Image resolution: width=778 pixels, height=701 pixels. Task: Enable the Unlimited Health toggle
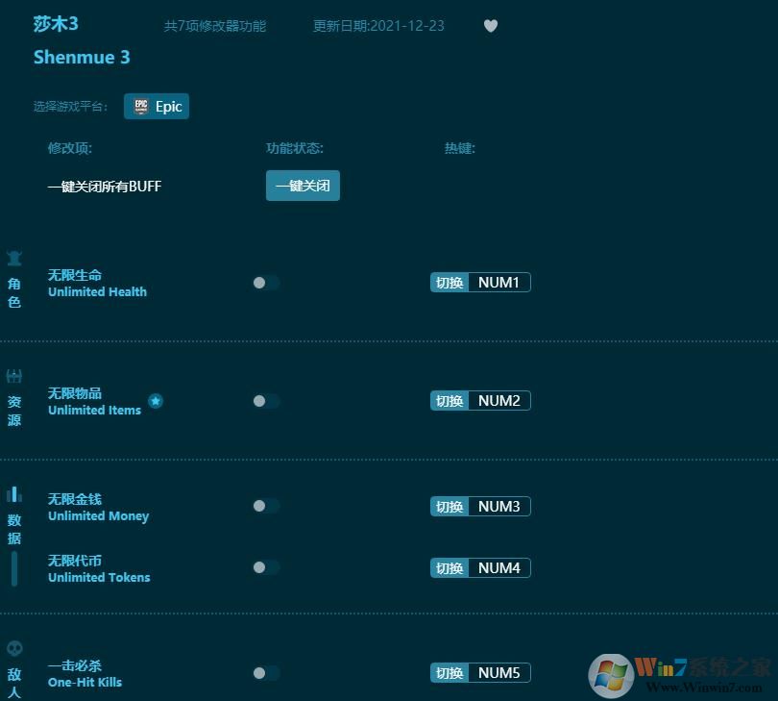(x=266, y=283)
